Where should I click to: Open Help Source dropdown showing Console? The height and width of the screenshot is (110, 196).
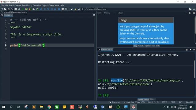point(109,13)
